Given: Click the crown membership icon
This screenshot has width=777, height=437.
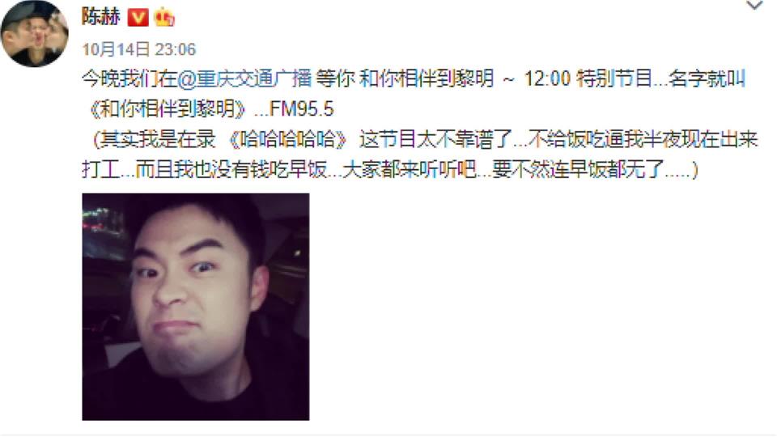Looking at the screenshot, I should point(164,18).
